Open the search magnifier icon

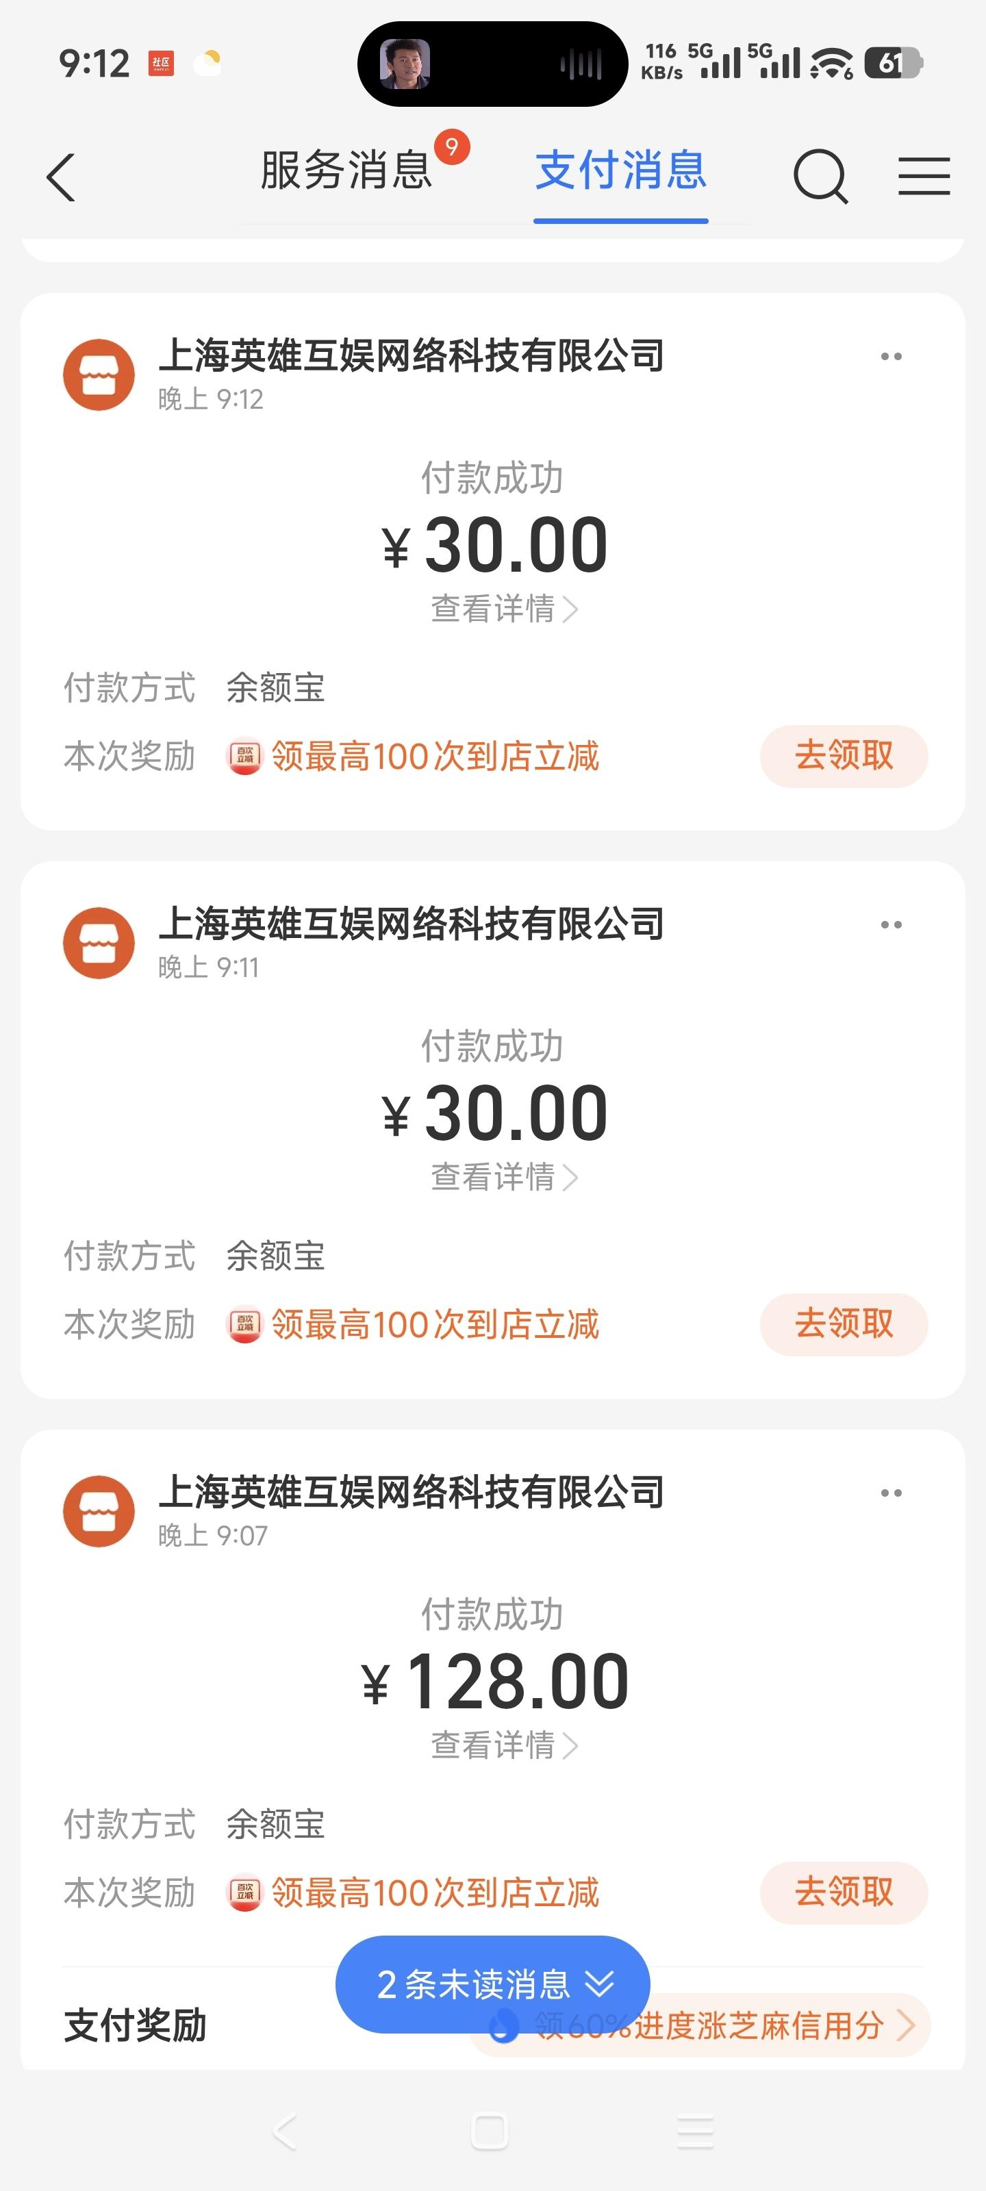point(820,177)
